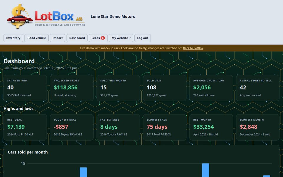Click $31,722 gross text
The width and height of the screenshot is (283, 177).
[x=109, y=95]
